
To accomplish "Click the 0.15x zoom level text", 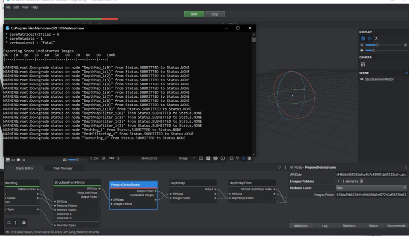I will point(95,158).
